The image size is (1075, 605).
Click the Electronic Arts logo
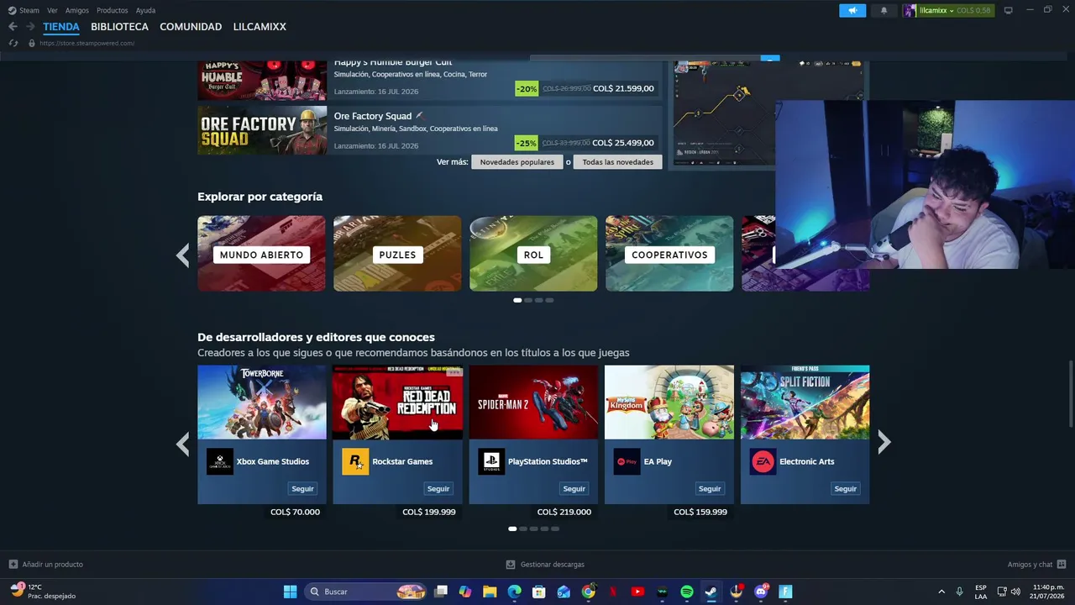(x=763, y=461)
